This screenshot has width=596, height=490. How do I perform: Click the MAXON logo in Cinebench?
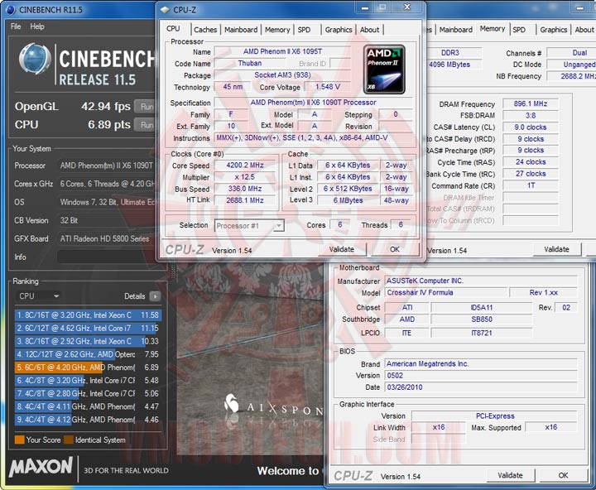point(41,467)
